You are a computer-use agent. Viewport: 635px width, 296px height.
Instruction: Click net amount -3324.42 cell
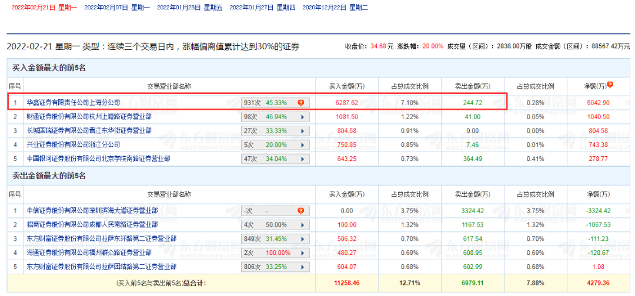click(598, 211)
